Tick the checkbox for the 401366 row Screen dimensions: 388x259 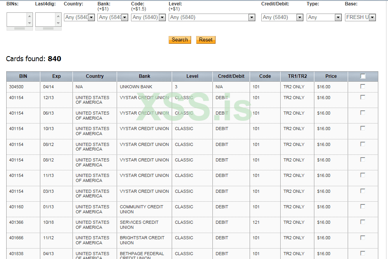[363, 222]
